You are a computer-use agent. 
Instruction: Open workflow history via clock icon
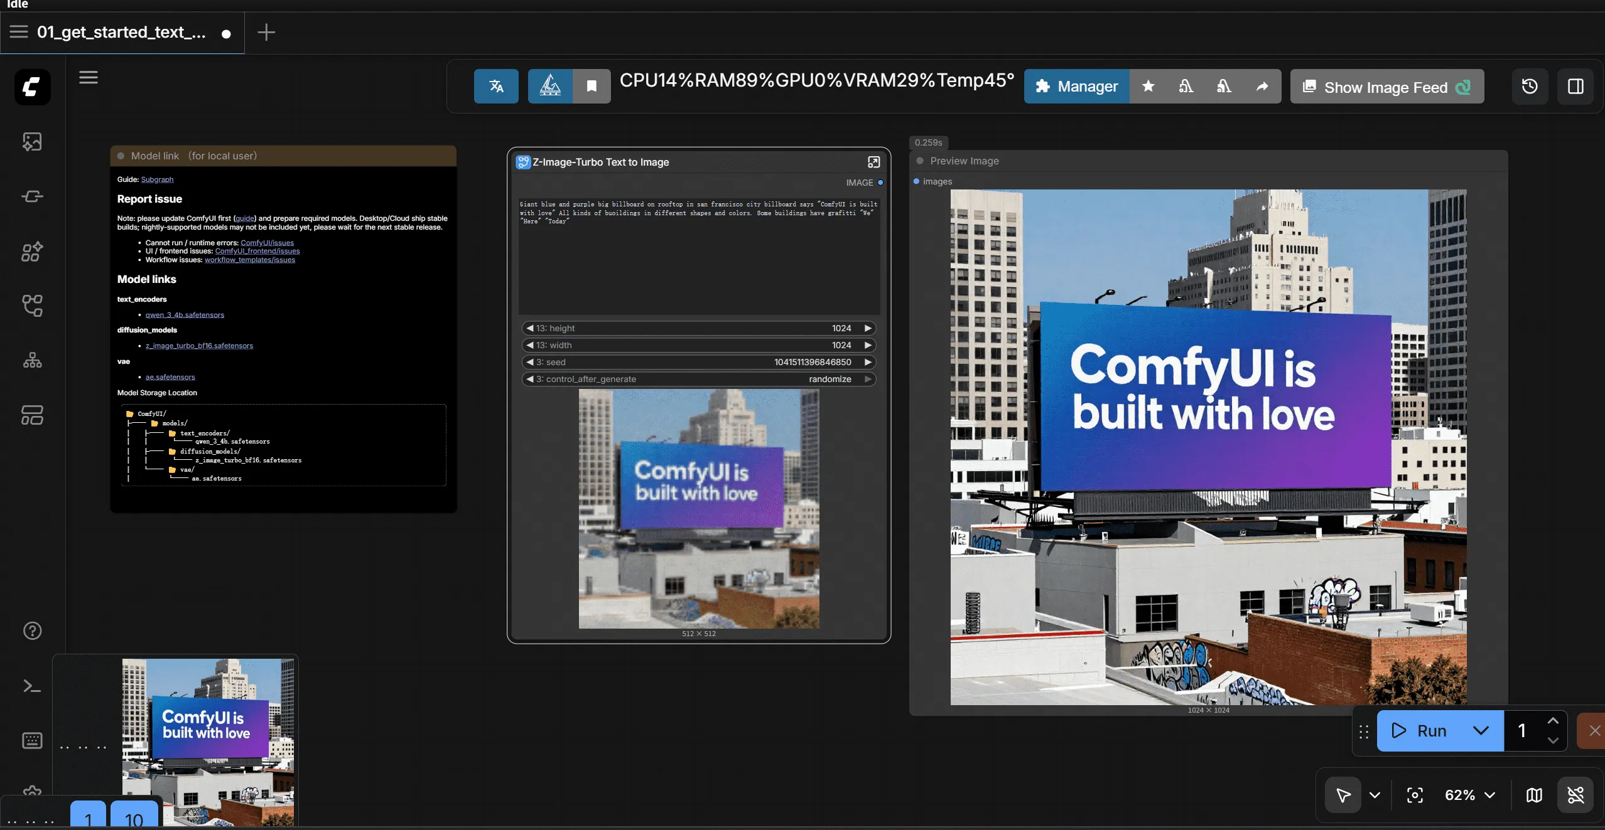[1529, 87]
